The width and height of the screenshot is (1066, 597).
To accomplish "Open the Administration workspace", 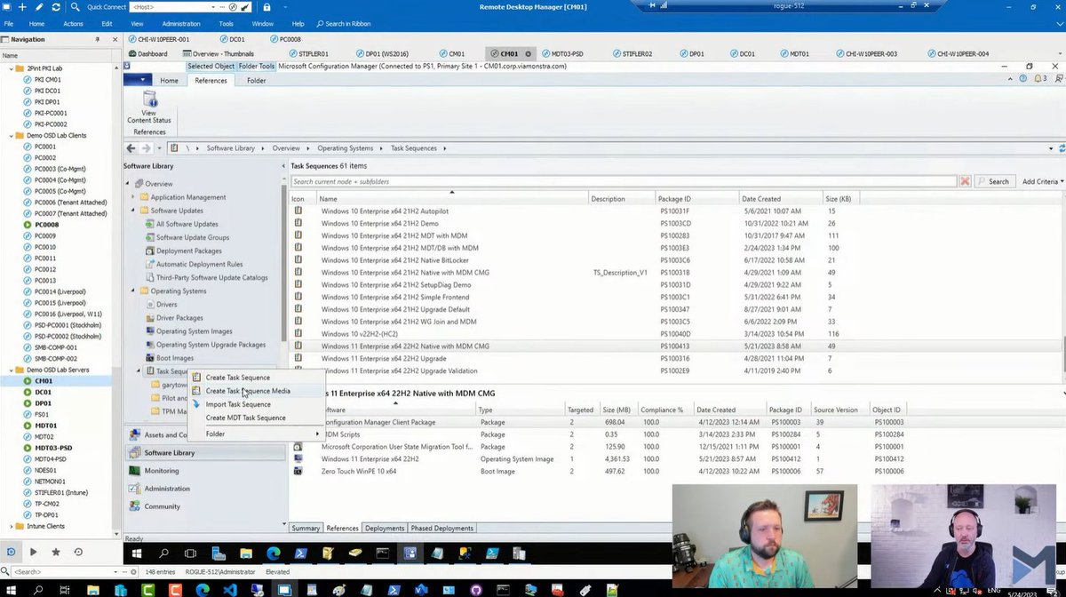I will point(167,489).
